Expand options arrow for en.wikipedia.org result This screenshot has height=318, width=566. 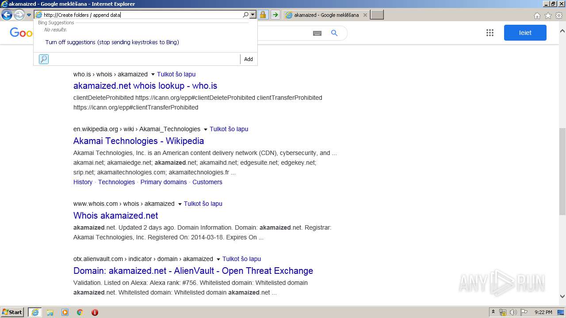click(x=206, y=129)
